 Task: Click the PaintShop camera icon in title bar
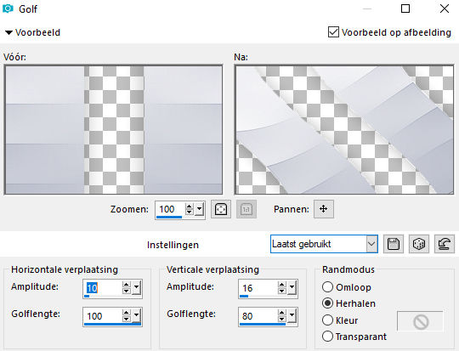click(x=8, y=8)
